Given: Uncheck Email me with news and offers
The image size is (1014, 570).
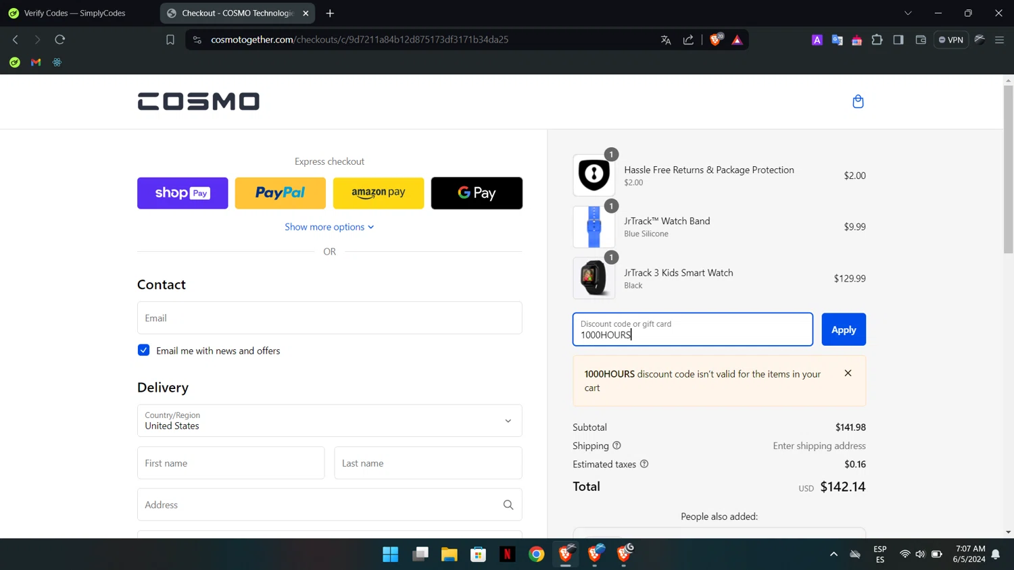Looking at the screenshot, I should pos(143,350).
